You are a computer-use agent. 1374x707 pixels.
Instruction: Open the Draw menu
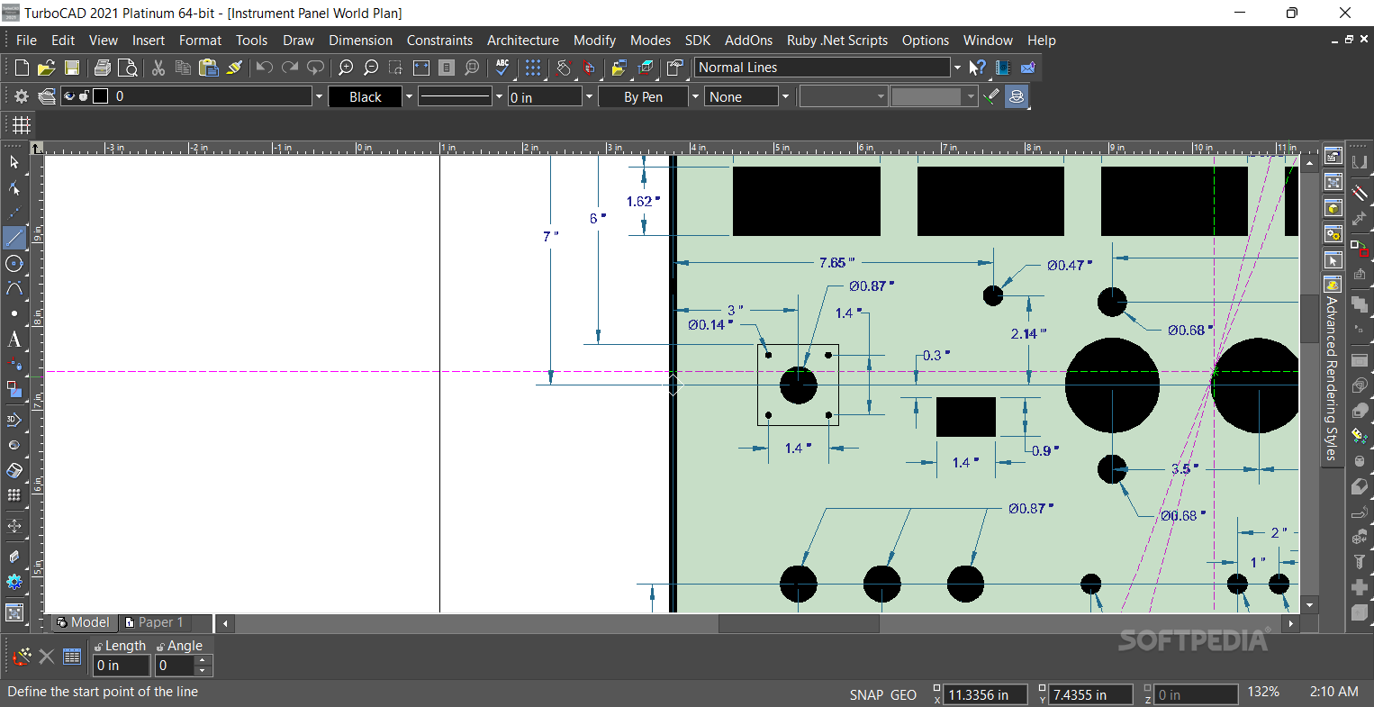click(298, 41)
